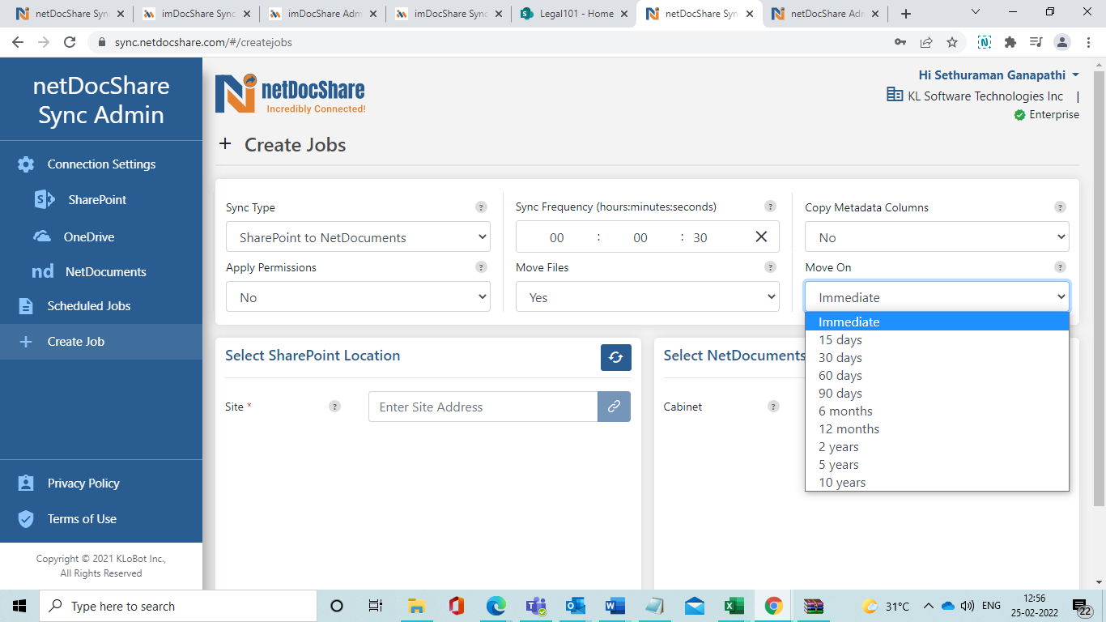Open Microsoft Teams from the taskbar
Screen dimensions: 1106x622
point(535,606)
